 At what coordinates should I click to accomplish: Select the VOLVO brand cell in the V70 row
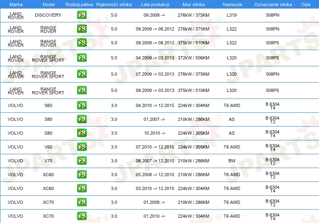(16, 161)
